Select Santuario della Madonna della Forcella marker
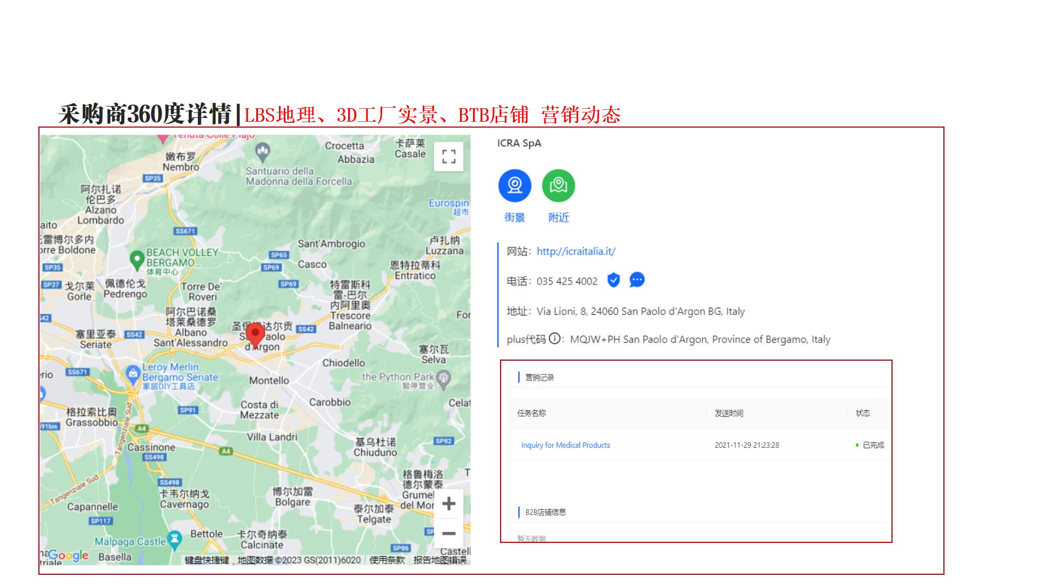This screenshot has height=584, width=1038. [263, 152]
